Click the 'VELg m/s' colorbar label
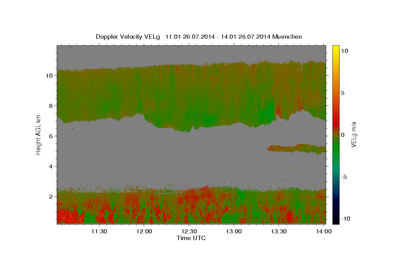Screen dimensions: 403x269 [354, 135]
